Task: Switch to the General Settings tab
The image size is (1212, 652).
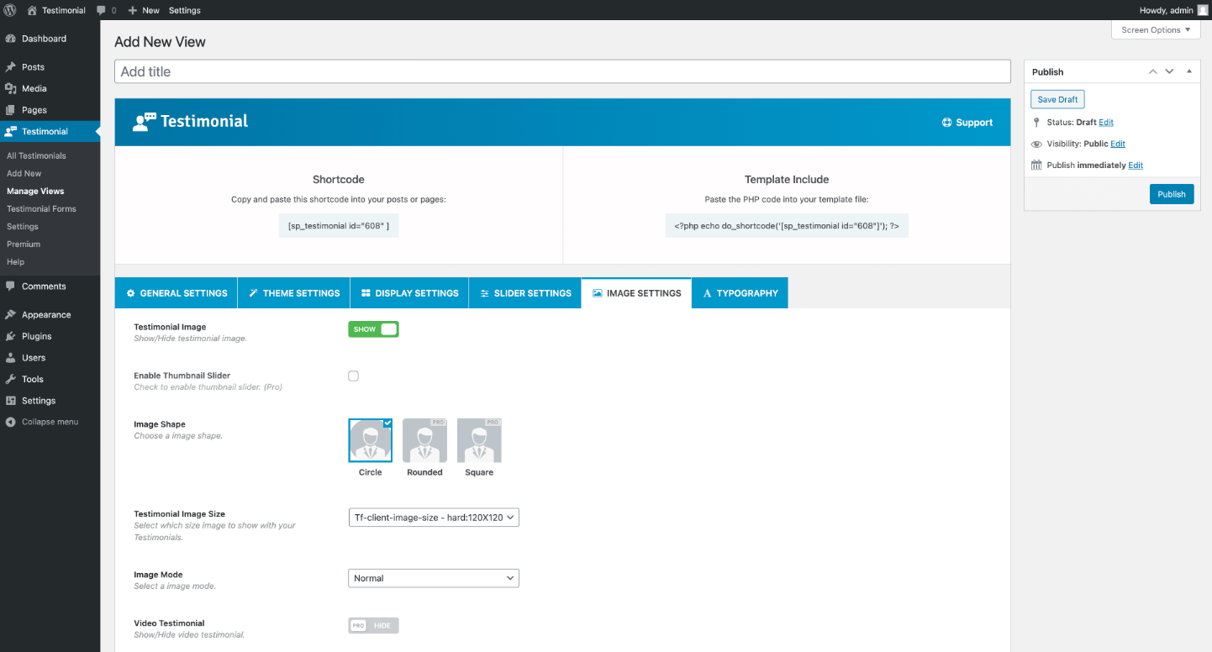Action: click(177, 293)
